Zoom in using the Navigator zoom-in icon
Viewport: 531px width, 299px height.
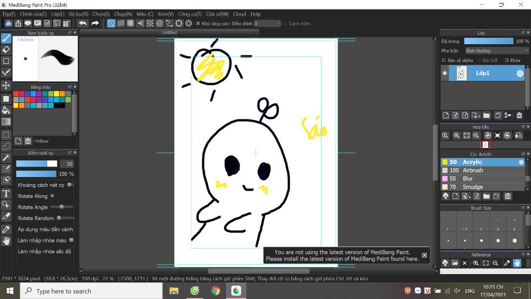pos(456,135)
